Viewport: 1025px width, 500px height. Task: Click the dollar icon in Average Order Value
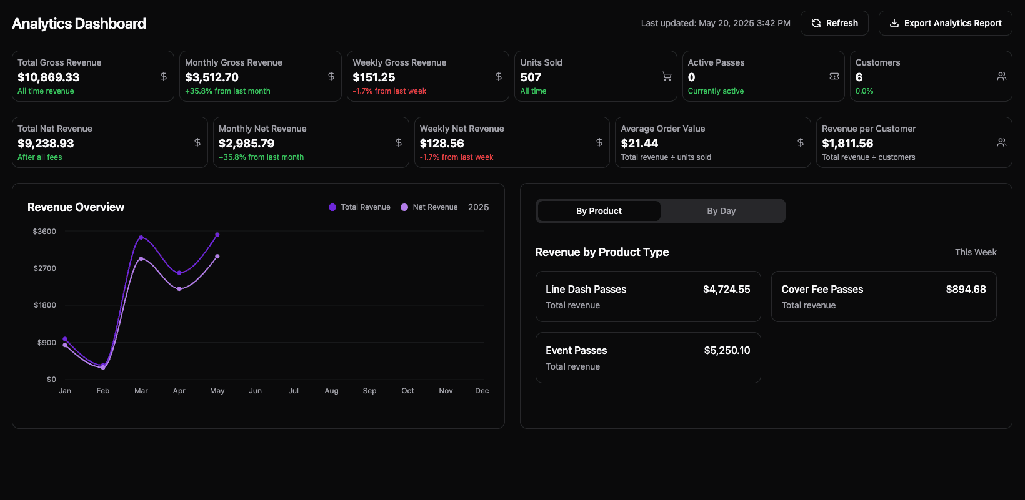pyautogui.click(x=801, y=142)
